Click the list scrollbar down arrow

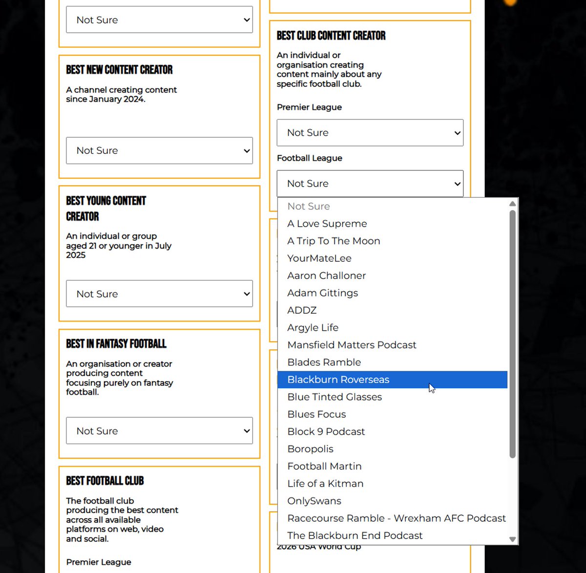(x=512, y=539)
